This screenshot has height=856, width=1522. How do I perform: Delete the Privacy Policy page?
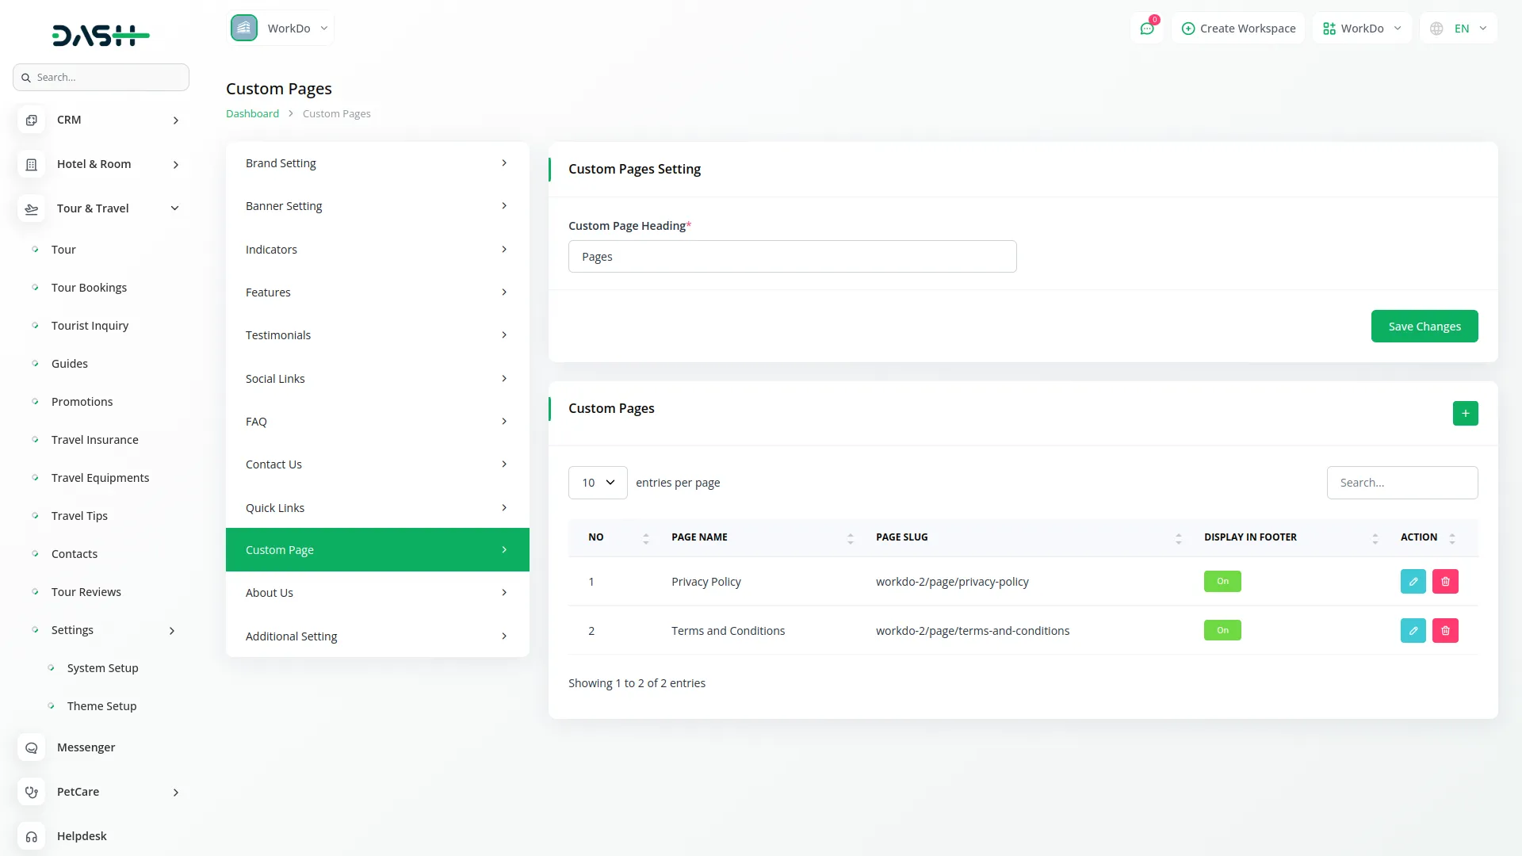click(x=1445, y=582)
